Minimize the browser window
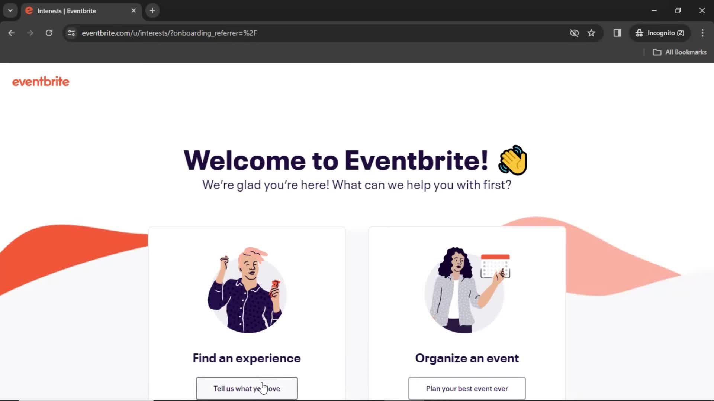 (654, 11)
